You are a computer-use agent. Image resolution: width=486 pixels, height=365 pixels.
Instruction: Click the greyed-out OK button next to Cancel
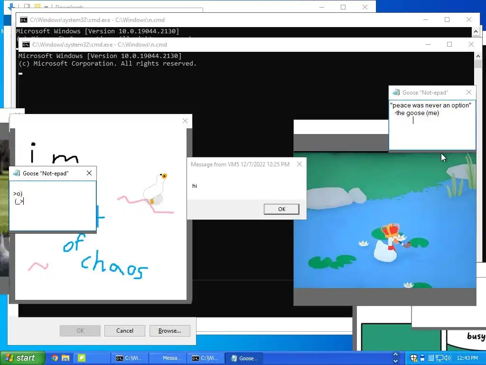click(80, 331)
